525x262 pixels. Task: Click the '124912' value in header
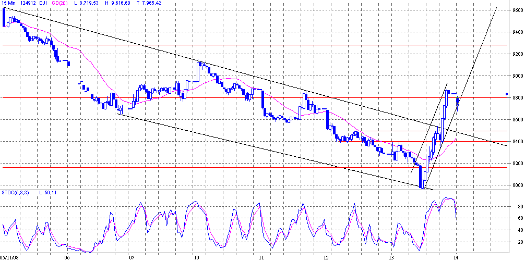point(29,3)
